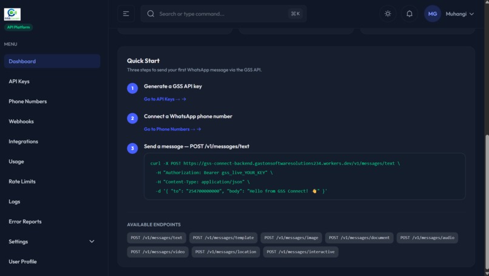Click the POST /v1/messages/text endpoint chip

coord(157,238)
